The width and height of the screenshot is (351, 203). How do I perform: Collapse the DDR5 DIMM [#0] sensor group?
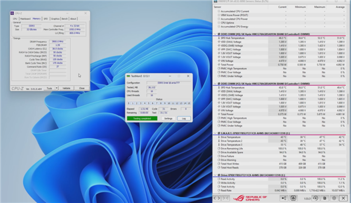click(215, 34)
